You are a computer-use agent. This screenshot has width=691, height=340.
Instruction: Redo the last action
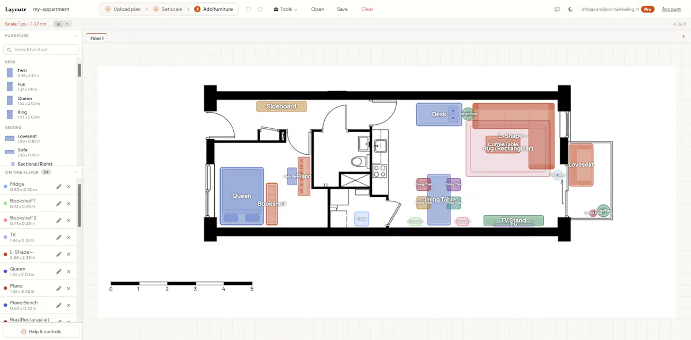[260, 9]
